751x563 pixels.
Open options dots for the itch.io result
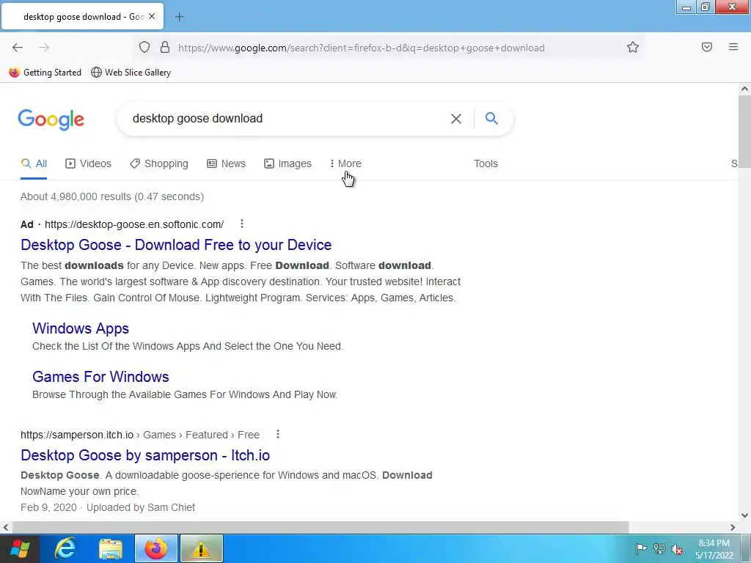tap(278, 434)
